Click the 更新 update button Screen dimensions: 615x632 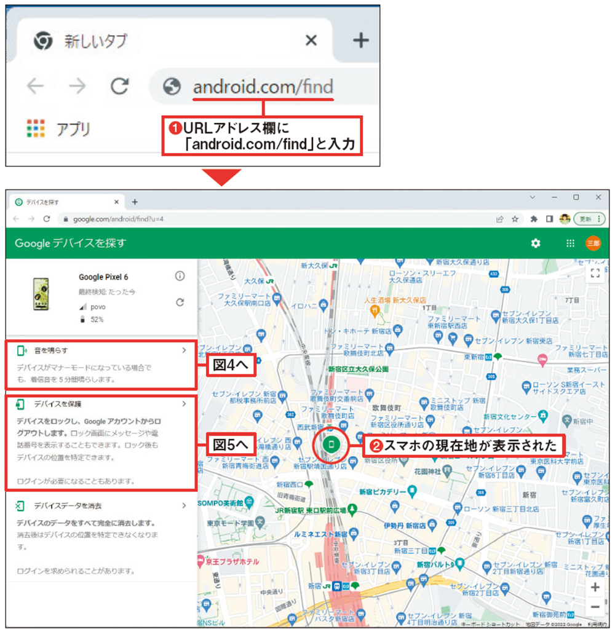[x=590, y=219]
